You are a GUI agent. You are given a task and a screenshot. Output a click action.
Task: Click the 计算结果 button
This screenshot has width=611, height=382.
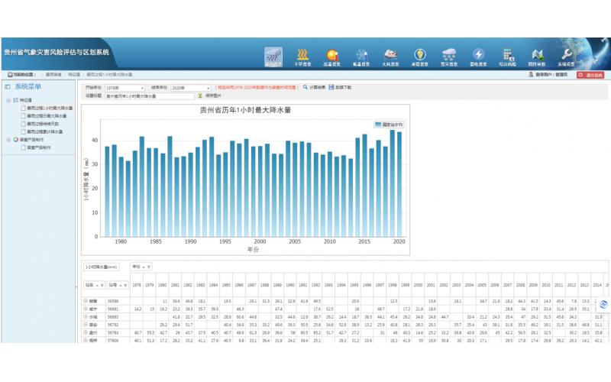313,88
